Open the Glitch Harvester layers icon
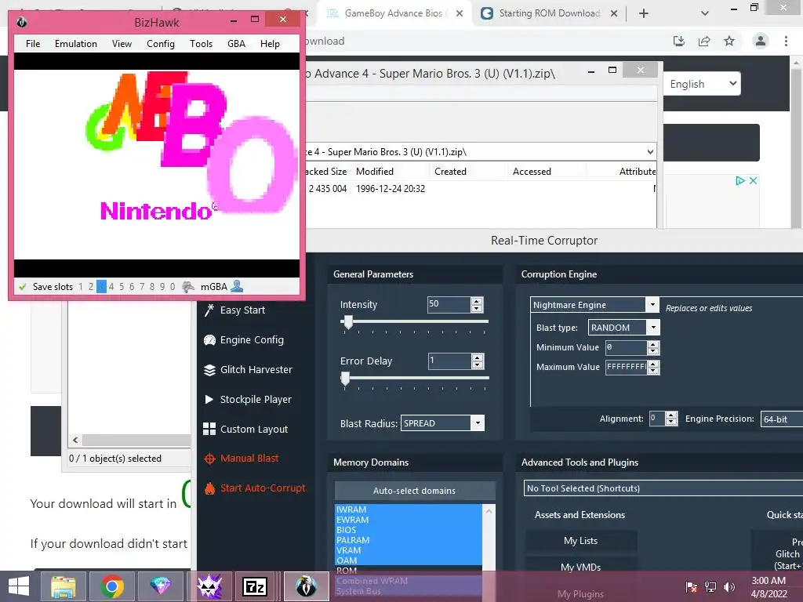Image resolution: width=803 pixels, height=602 pixels. coord(209,370)
